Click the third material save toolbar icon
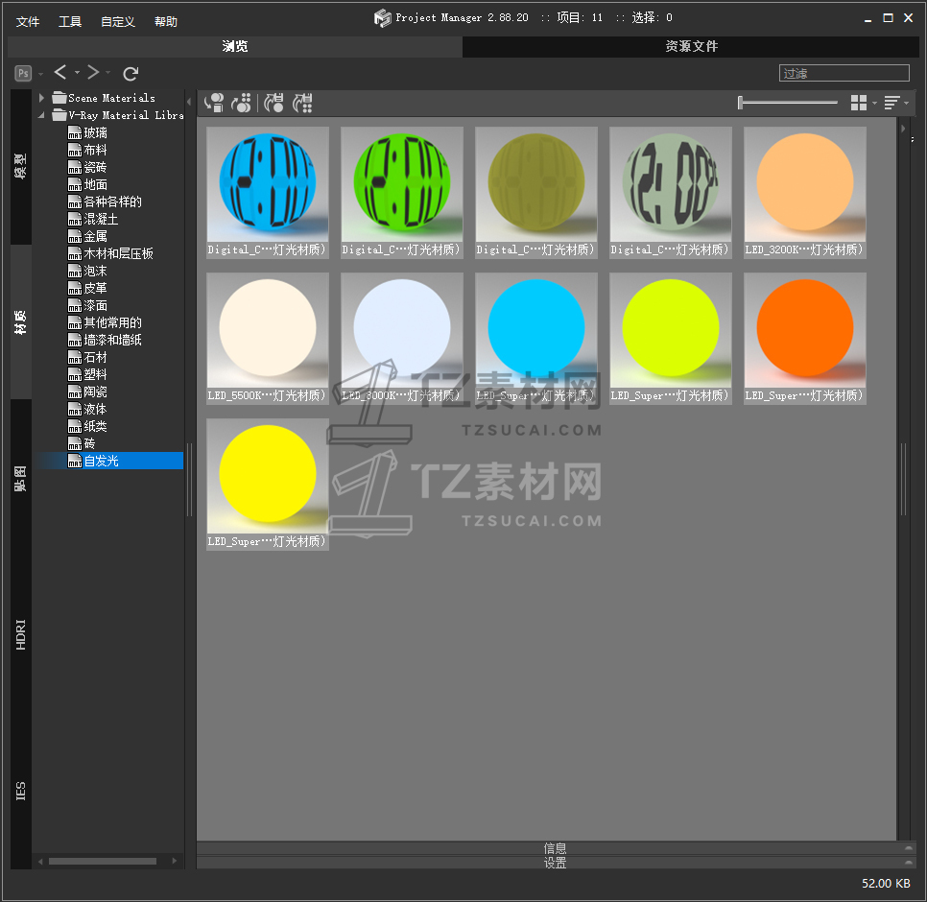The height and width of the screenshot is (902, 927). (x=274, y=103)
